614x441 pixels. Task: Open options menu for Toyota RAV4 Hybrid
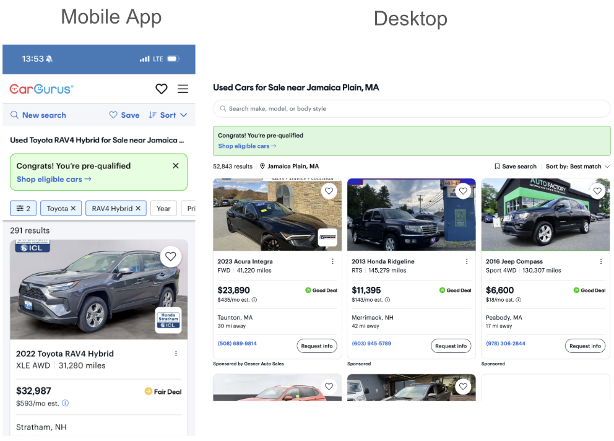pos(176,354)
